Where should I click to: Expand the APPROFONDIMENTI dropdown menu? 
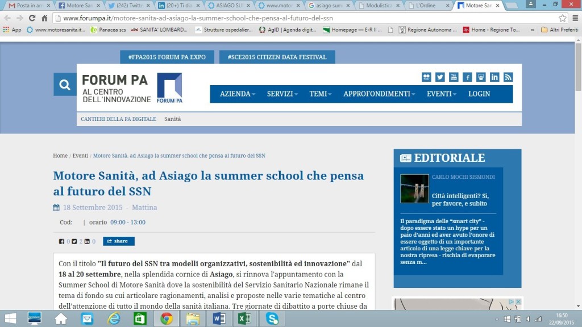pos(379,94)
